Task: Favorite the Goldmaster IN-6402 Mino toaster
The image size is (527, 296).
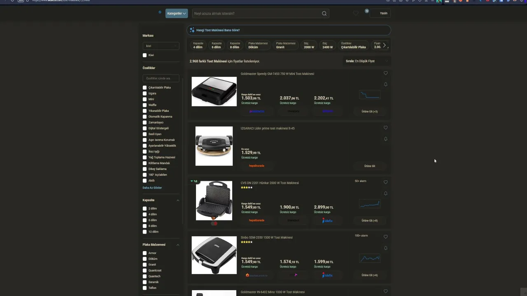Action: [386, 291]
